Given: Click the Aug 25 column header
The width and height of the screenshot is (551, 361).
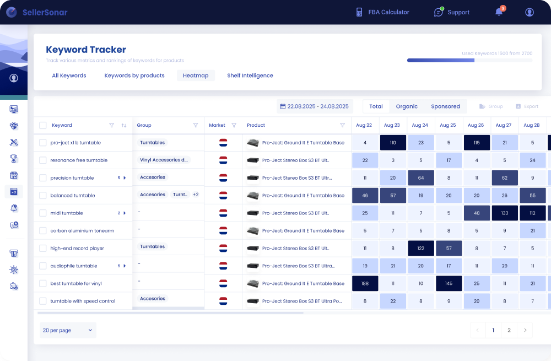Looking at the screenshot, I should (x=447, y=126).
